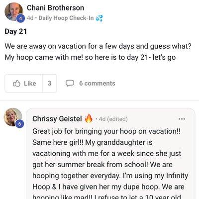Click the water droplets emoji after Daily Hoop Check-In
This screenshot has height=199, width=199.
pyautogui.click(x=99, y=18)
